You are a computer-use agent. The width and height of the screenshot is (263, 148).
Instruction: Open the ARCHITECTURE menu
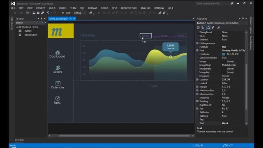[x=129, y=8]
